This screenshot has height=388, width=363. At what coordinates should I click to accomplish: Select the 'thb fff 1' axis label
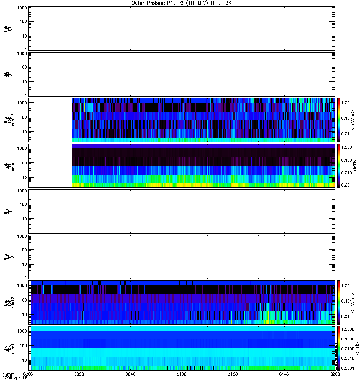[x=9, y=29]
